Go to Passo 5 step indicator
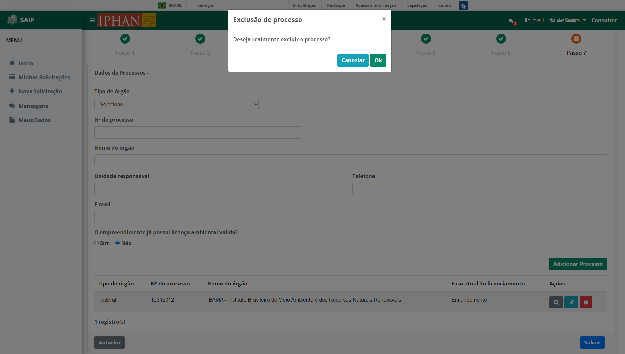Screen dimensions: 625x354 pyautogui.click(x=426, y=39)
